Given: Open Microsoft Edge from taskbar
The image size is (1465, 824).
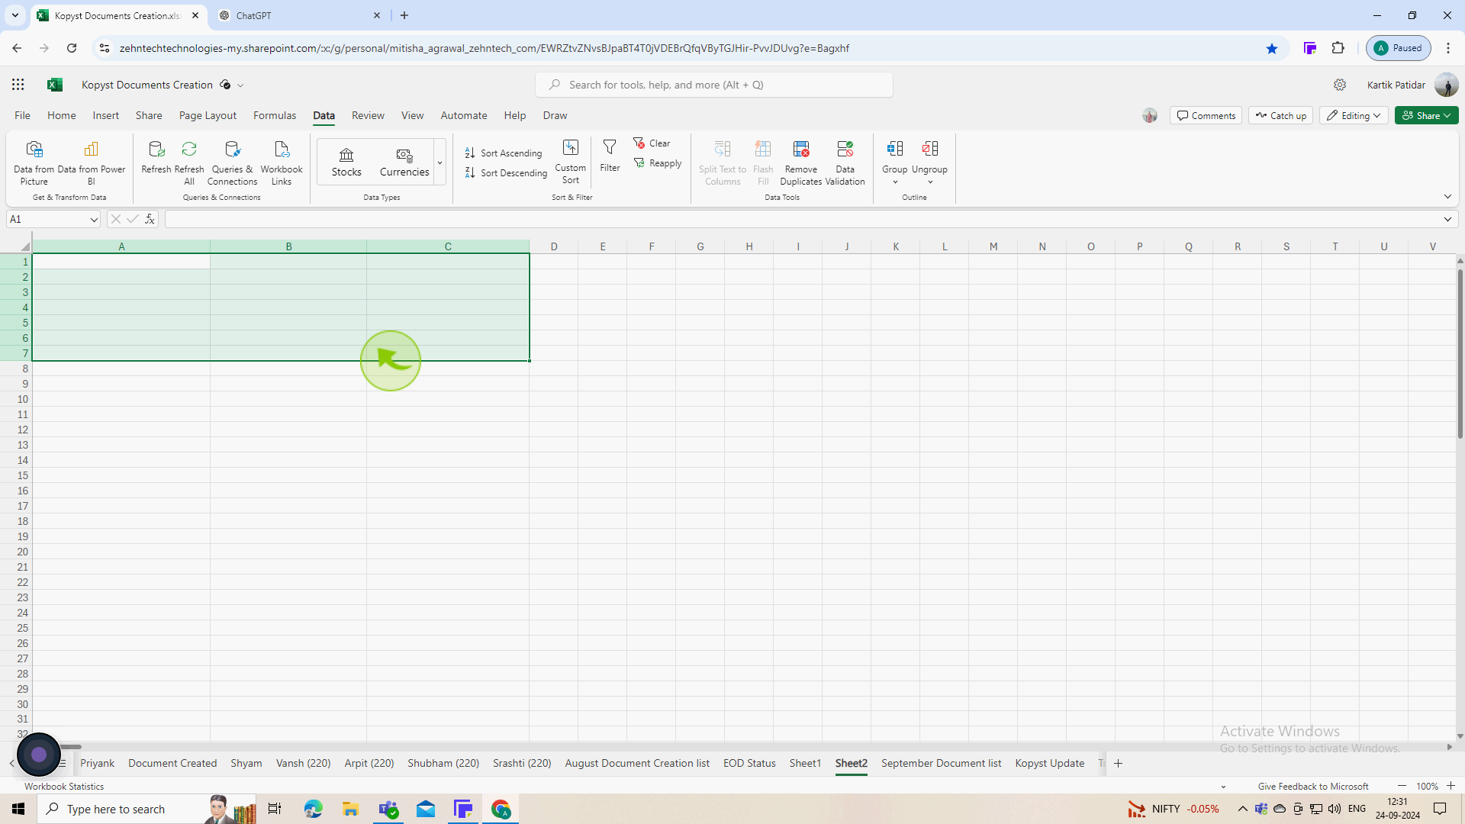Looking at the screenshot, I should coord(313,809).
